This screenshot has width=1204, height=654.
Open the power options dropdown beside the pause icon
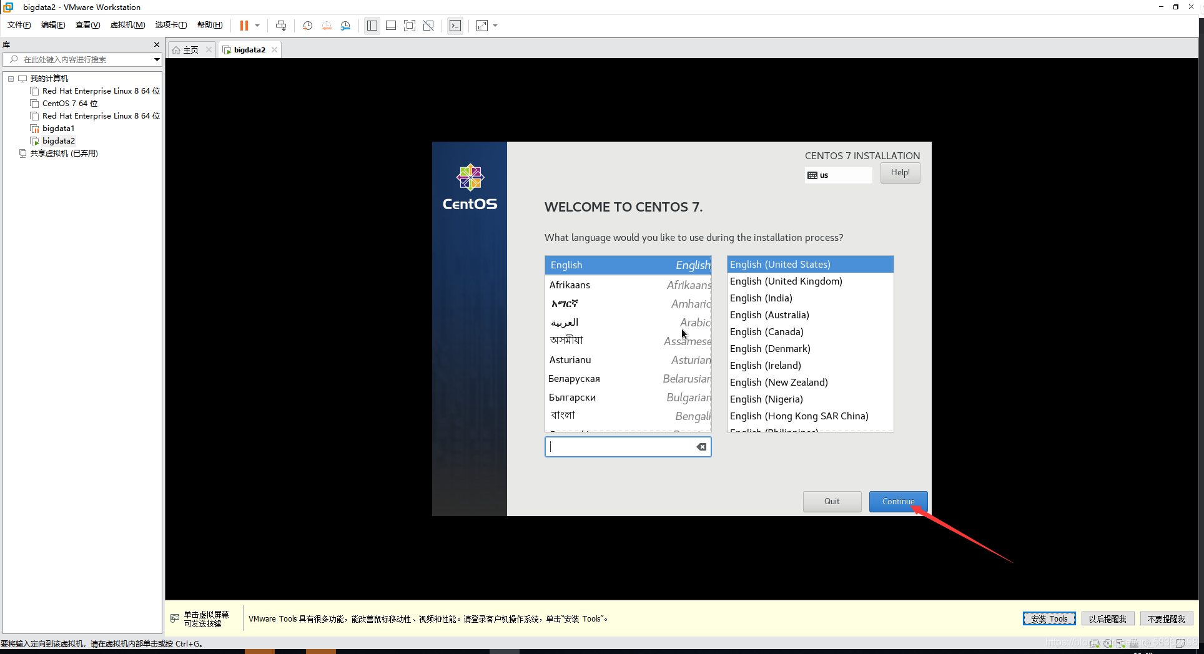click(257, 26)
